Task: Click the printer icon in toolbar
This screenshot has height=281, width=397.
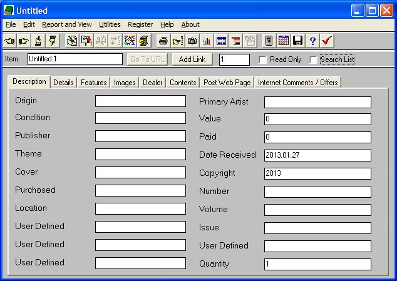Action: click(x=163, y=41)
